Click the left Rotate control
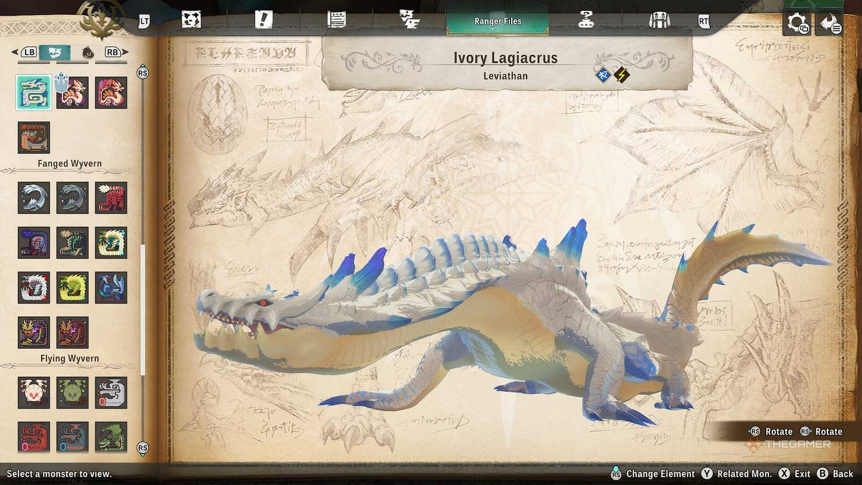The image size is (862, 485). (x=771, y=432)
